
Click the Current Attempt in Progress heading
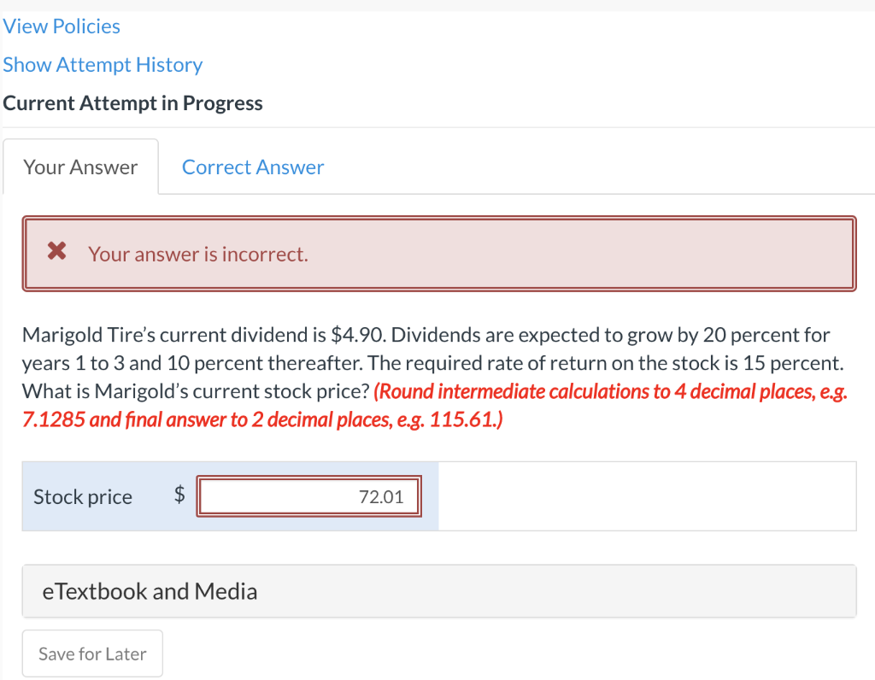click(x=132, y=103)
